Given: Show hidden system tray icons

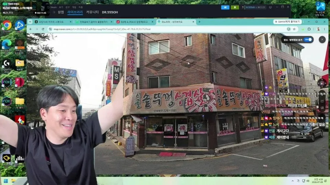Looking at the screenshot, I should [293, 181].
